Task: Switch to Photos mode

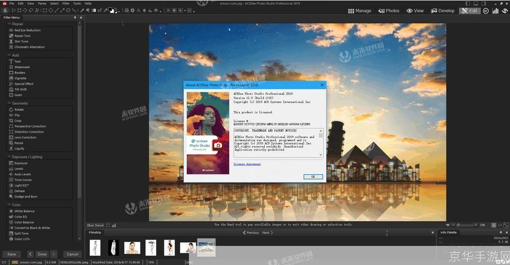Action: point(388,11)
